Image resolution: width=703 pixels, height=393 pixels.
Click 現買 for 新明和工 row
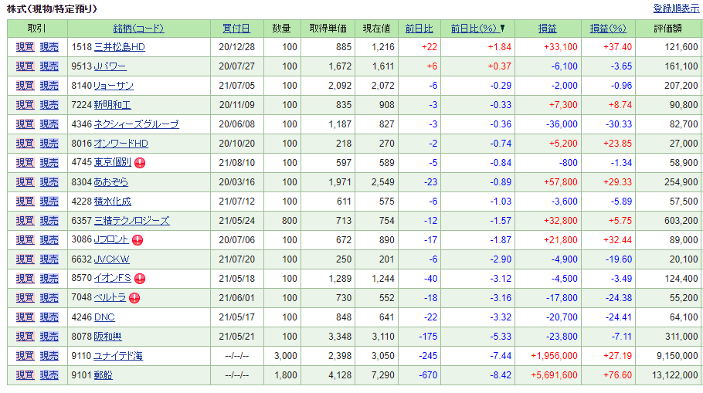point(25,105)
